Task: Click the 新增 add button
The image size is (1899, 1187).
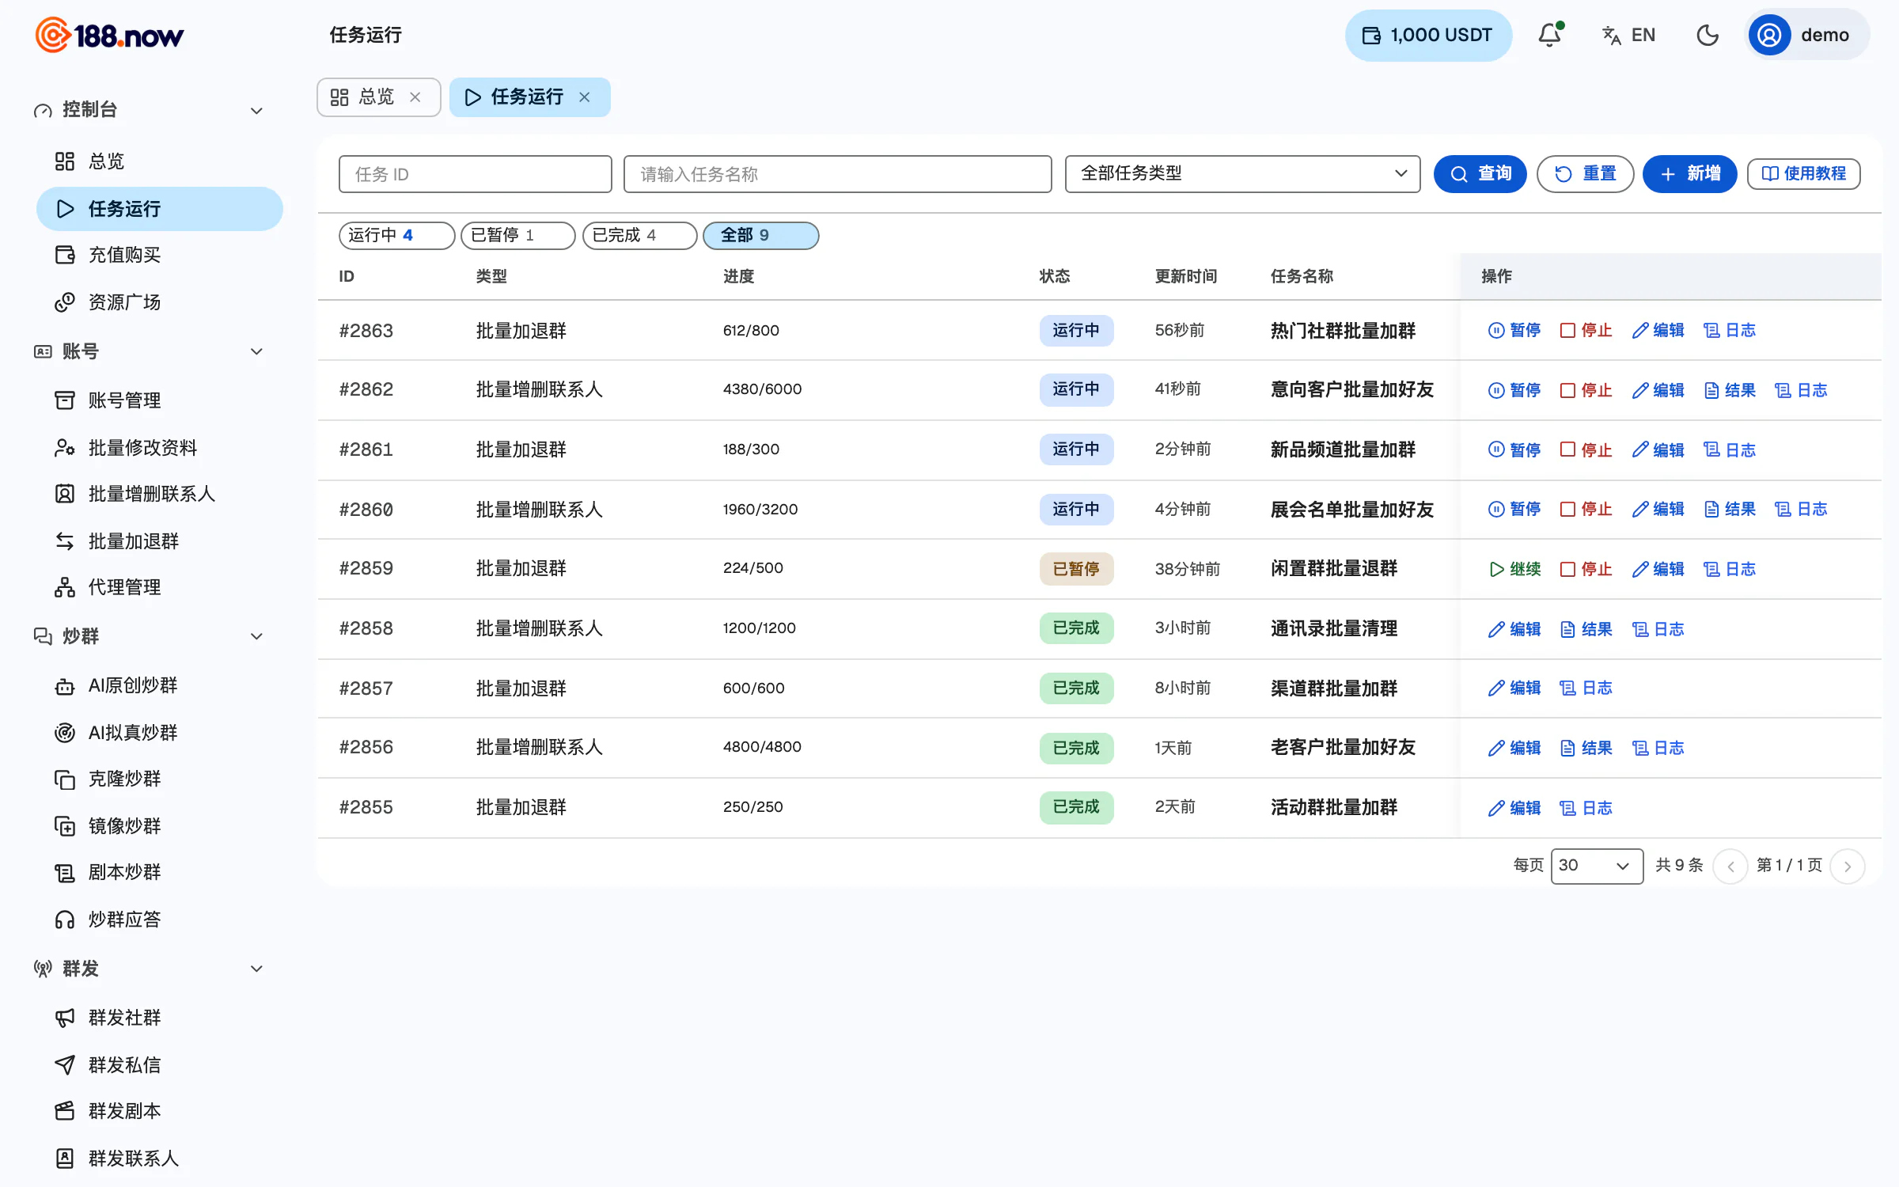Action: (x=1689, y=174)
